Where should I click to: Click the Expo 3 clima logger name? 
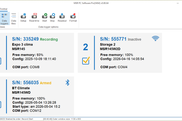click(x=22, y=45)
